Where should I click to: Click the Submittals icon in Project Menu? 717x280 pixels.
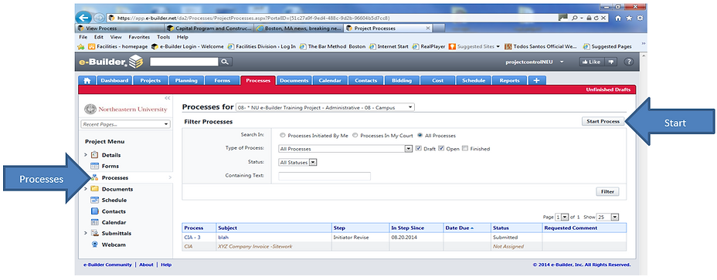(x=95, y=234)
